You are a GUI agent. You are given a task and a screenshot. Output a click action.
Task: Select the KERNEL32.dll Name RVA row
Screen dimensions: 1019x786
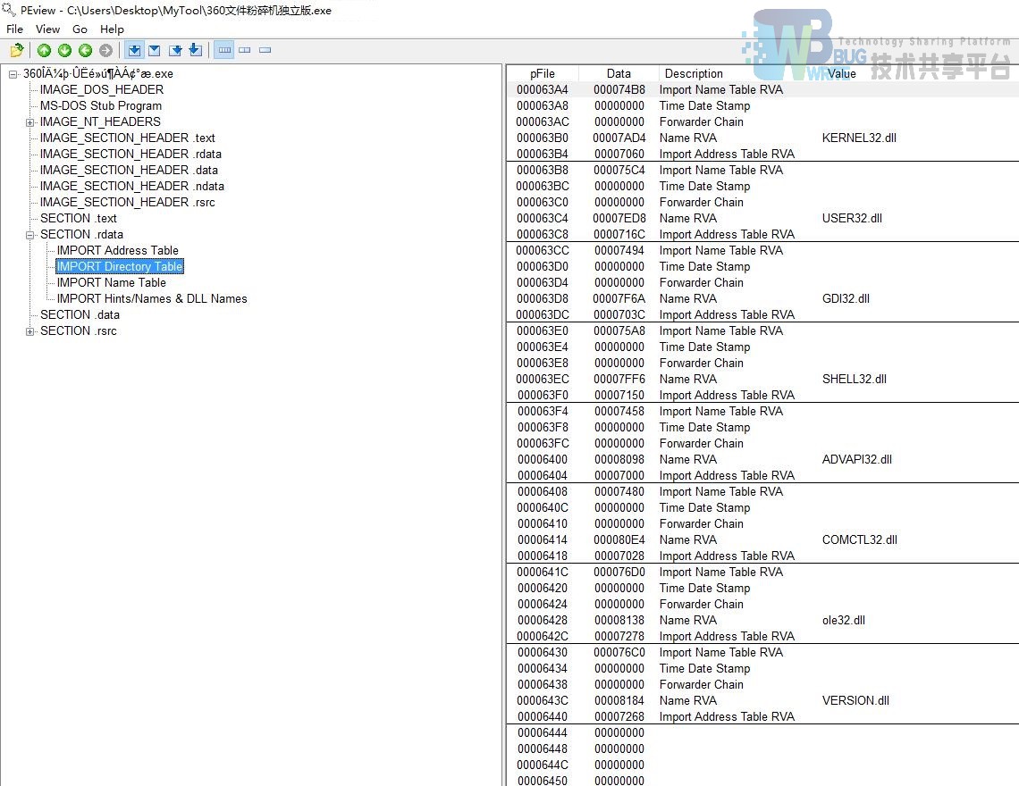pos(687,138)
